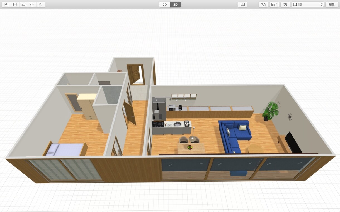This screenshot has width=340, height=212.
Task: Switch to the 2D view
Action: (165, 4)
